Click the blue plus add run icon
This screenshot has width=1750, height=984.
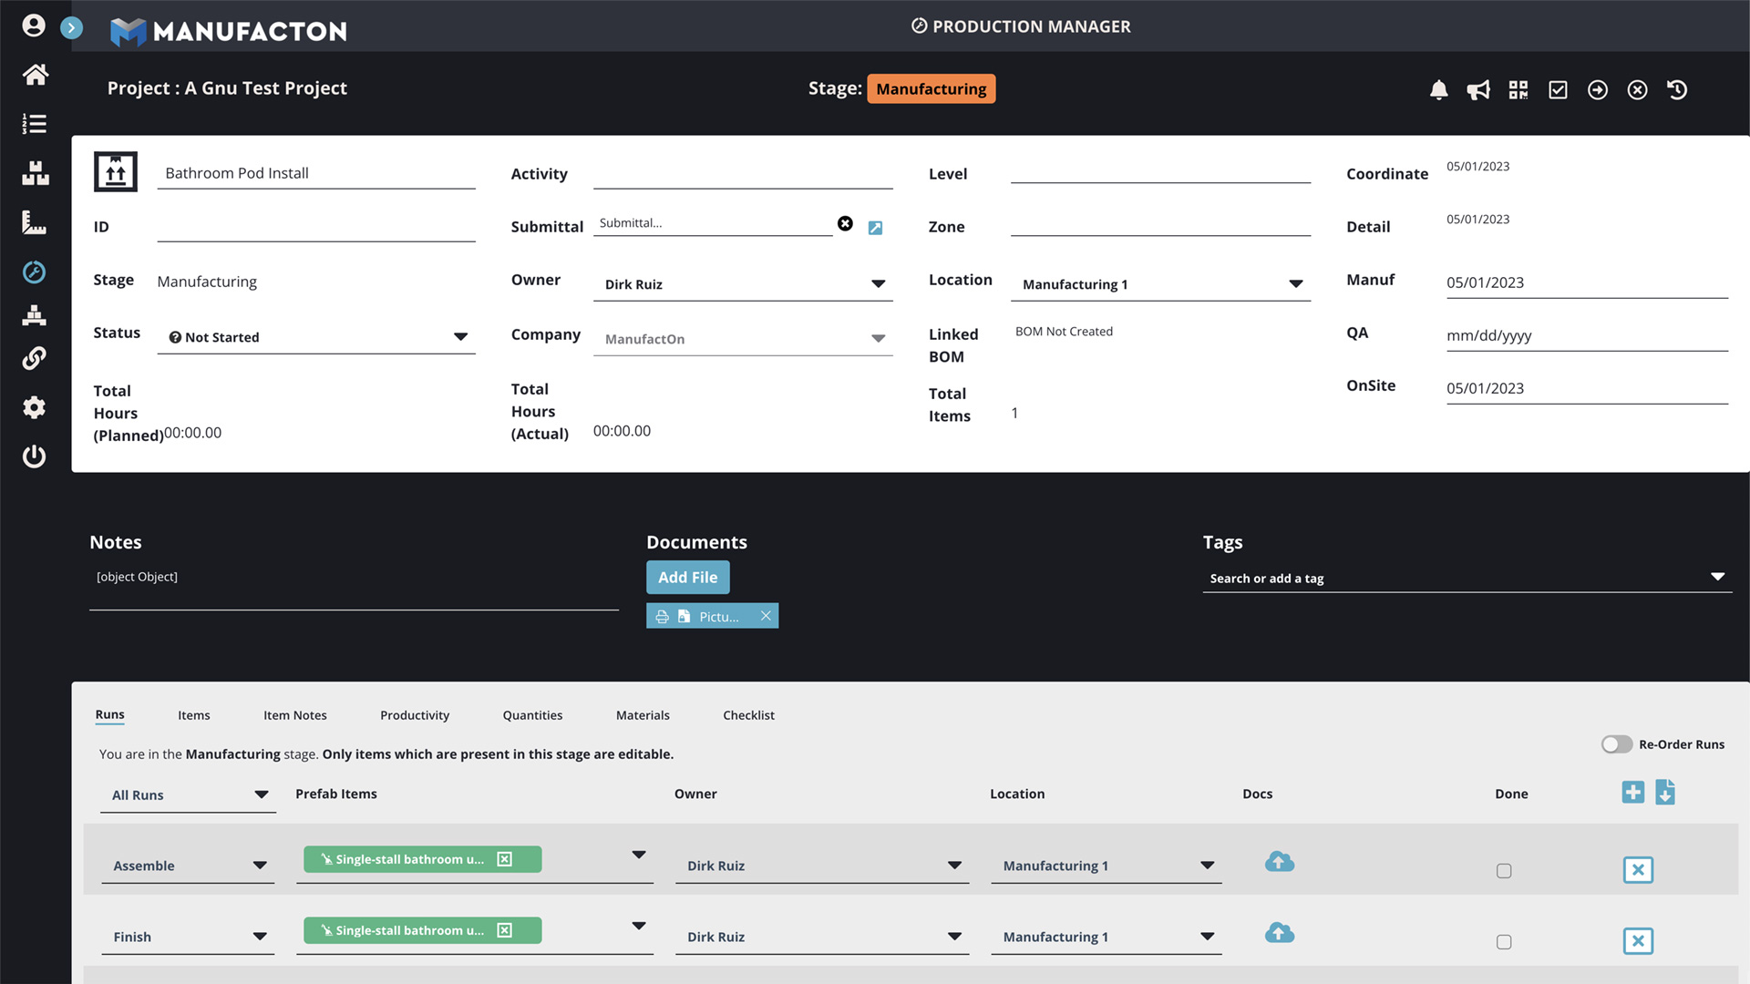(1632, 792)
